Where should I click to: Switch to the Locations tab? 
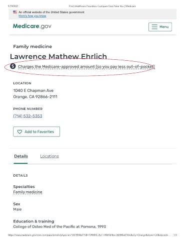pyautogui.click(x=49, y=156)
